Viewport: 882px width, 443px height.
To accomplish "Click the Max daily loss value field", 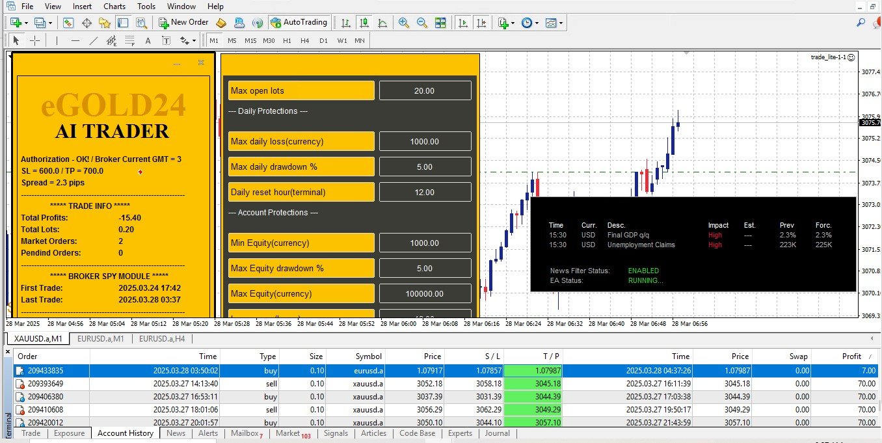I will pyautogui.click(x=425, y=141).
